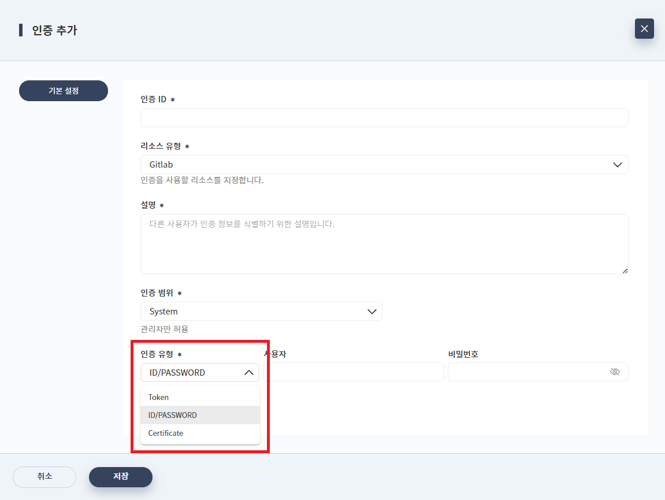Image resolution: width=665 pixels, height=500 pixels.
Task: Click the 설명 textarea resize handle
Action: (625, 271)
